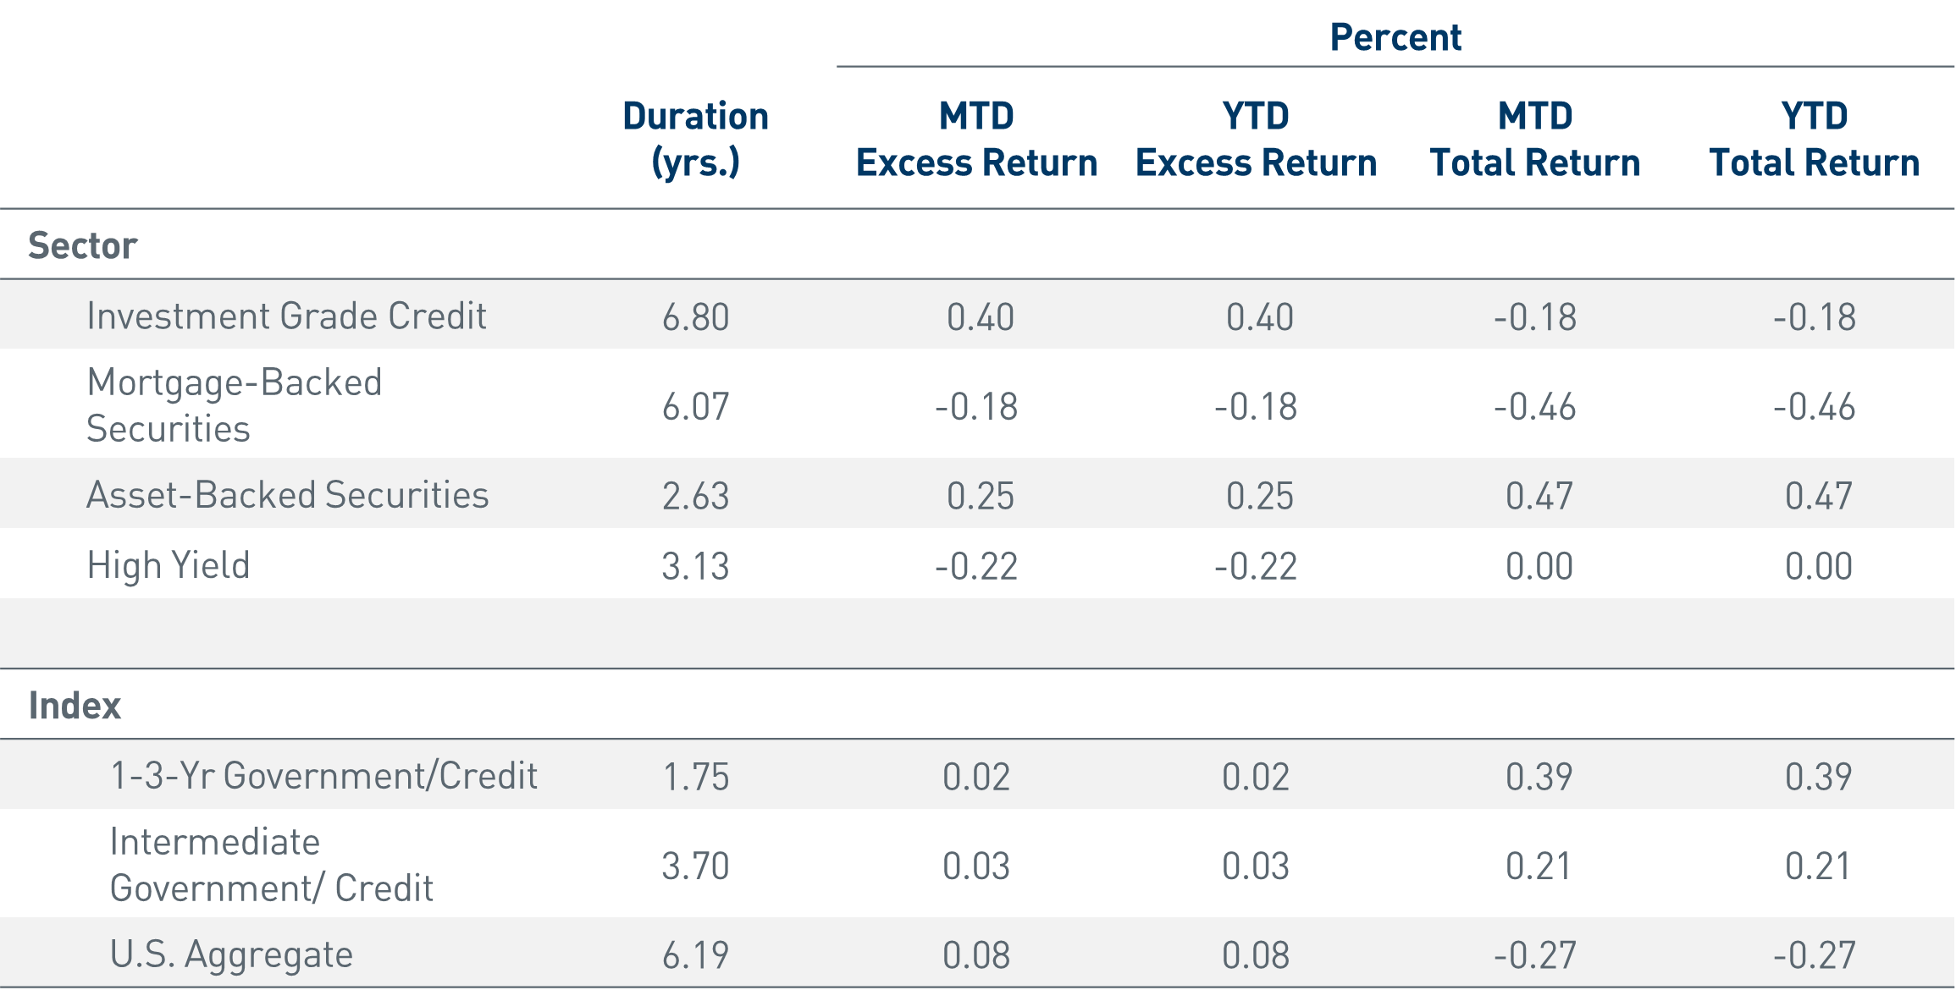Click High Yield MTD excess return -0.22
1956x1001 pixels.
click(976, 566)
